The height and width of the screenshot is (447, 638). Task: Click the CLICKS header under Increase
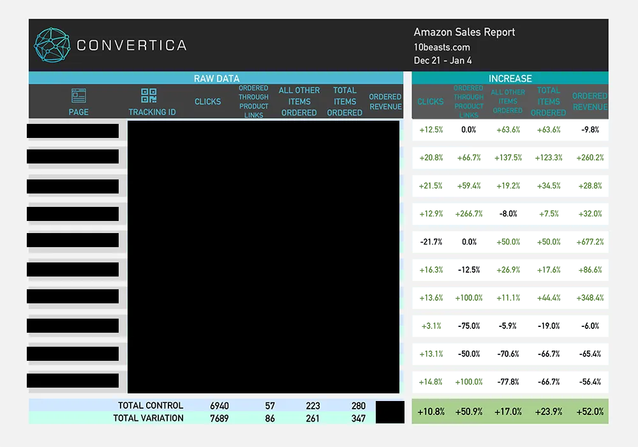tap(431, 102)
